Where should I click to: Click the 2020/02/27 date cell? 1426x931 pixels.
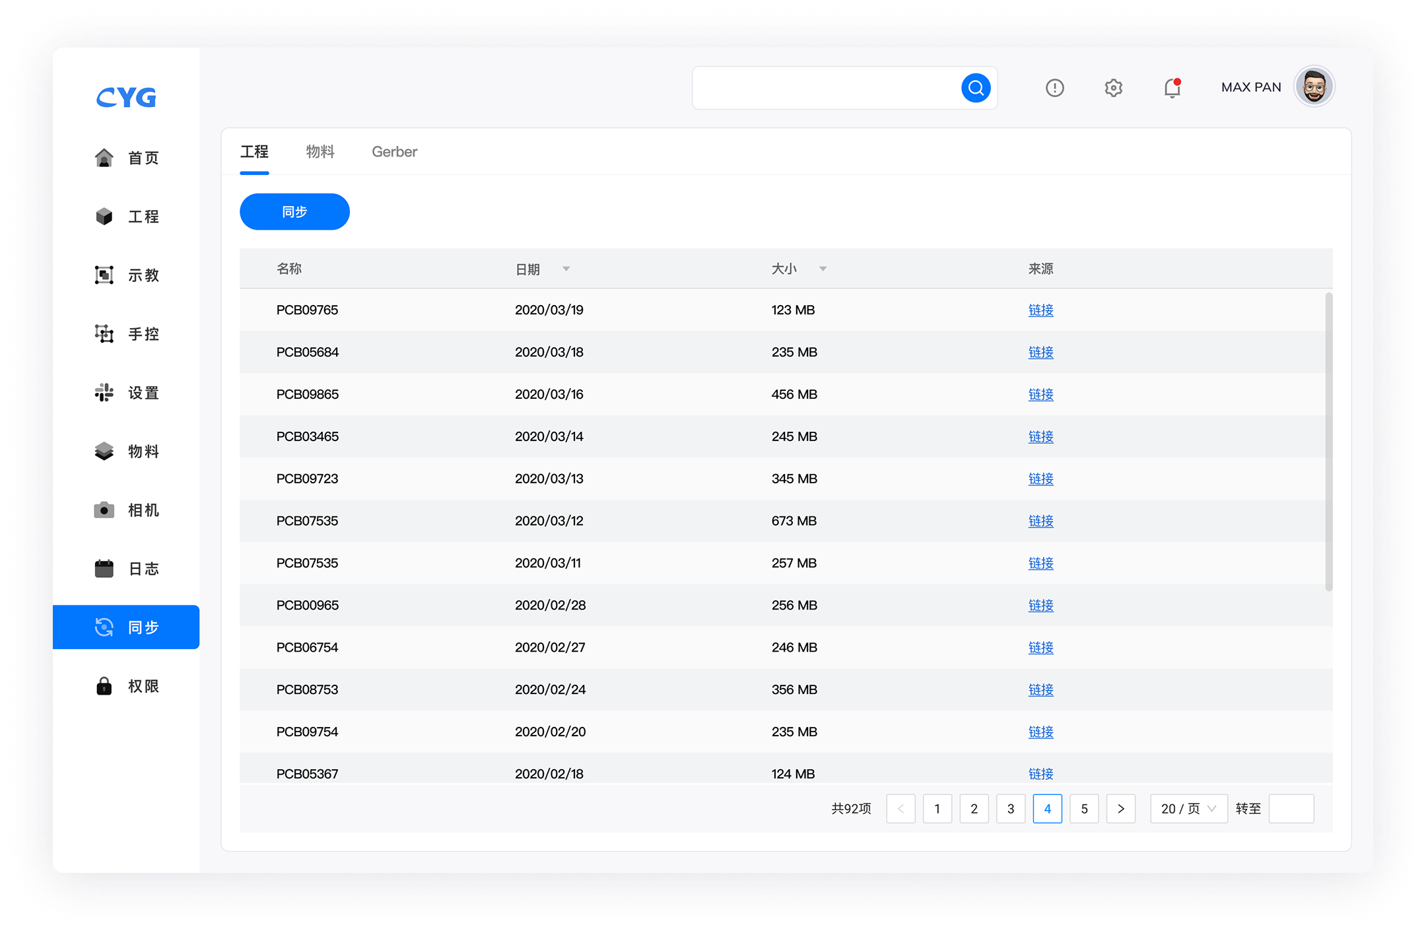pyautogui.click(x=550, y=648)
